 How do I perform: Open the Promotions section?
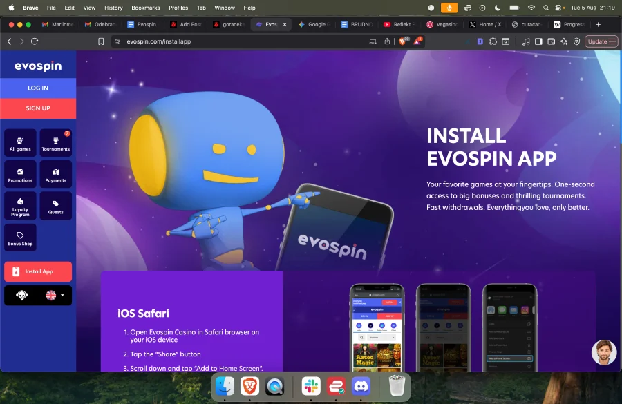click(20, 174)
